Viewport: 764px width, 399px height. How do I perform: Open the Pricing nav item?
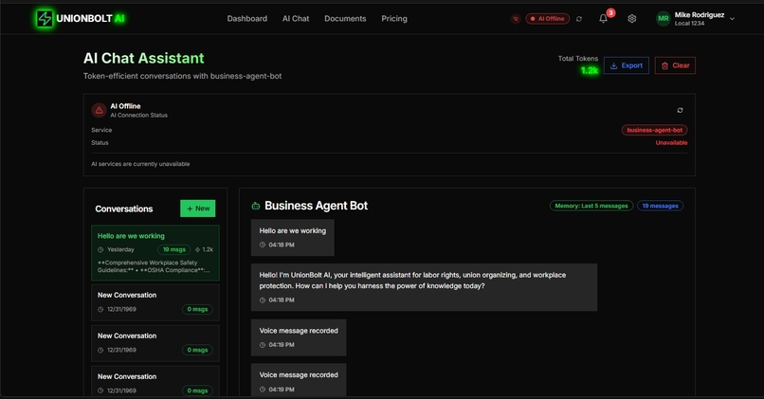[x=394, y=19]
